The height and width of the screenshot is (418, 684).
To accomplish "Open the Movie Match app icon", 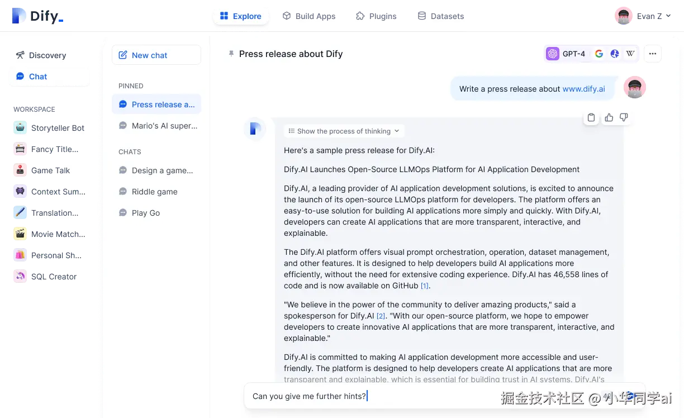I will [20, 234].
